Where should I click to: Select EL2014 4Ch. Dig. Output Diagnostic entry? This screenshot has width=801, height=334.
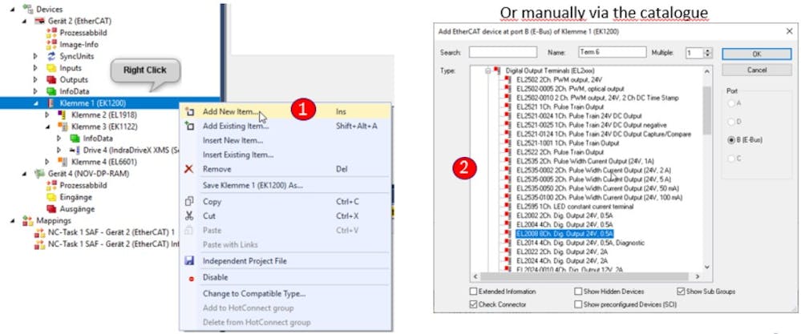pos(581,243)
